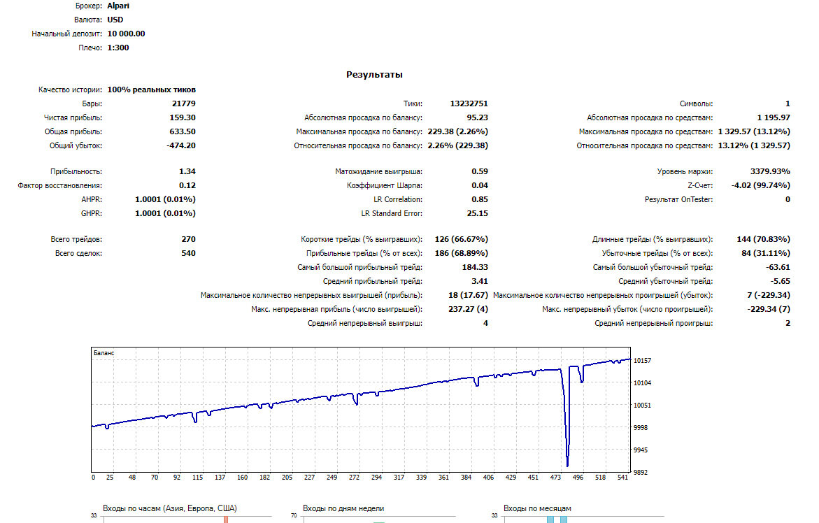
Task: Click max consecutive loss -229.34 (7)
Action: (x=769, y=309)
